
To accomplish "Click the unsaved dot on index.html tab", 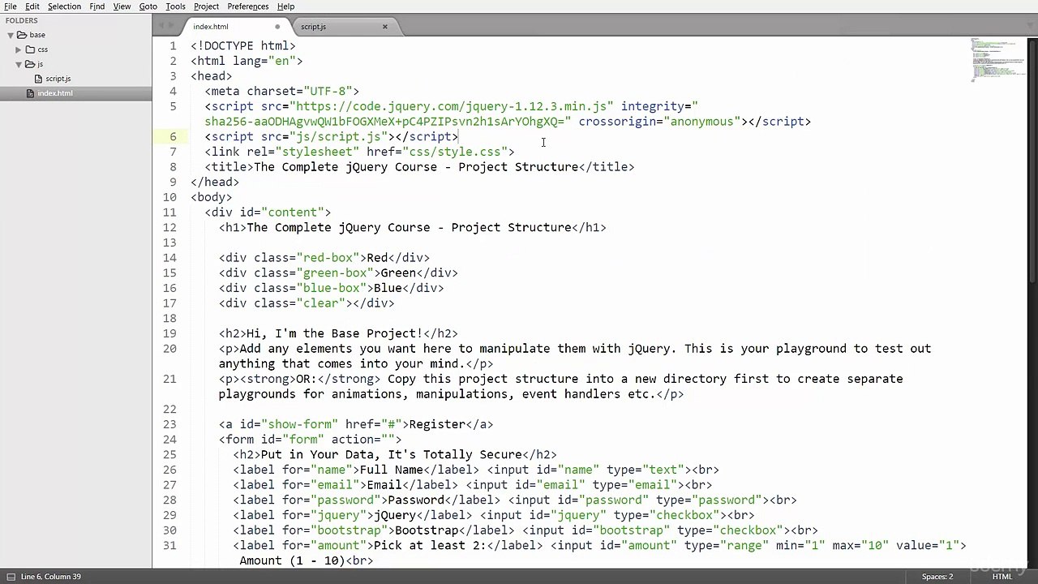I will [277, 27].
